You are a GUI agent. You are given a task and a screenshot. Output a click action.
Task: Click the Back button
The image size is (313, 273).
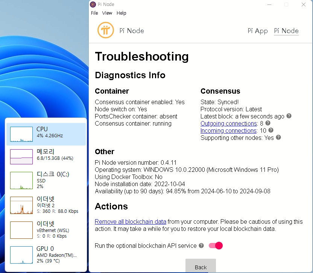[x=201, y=266]
